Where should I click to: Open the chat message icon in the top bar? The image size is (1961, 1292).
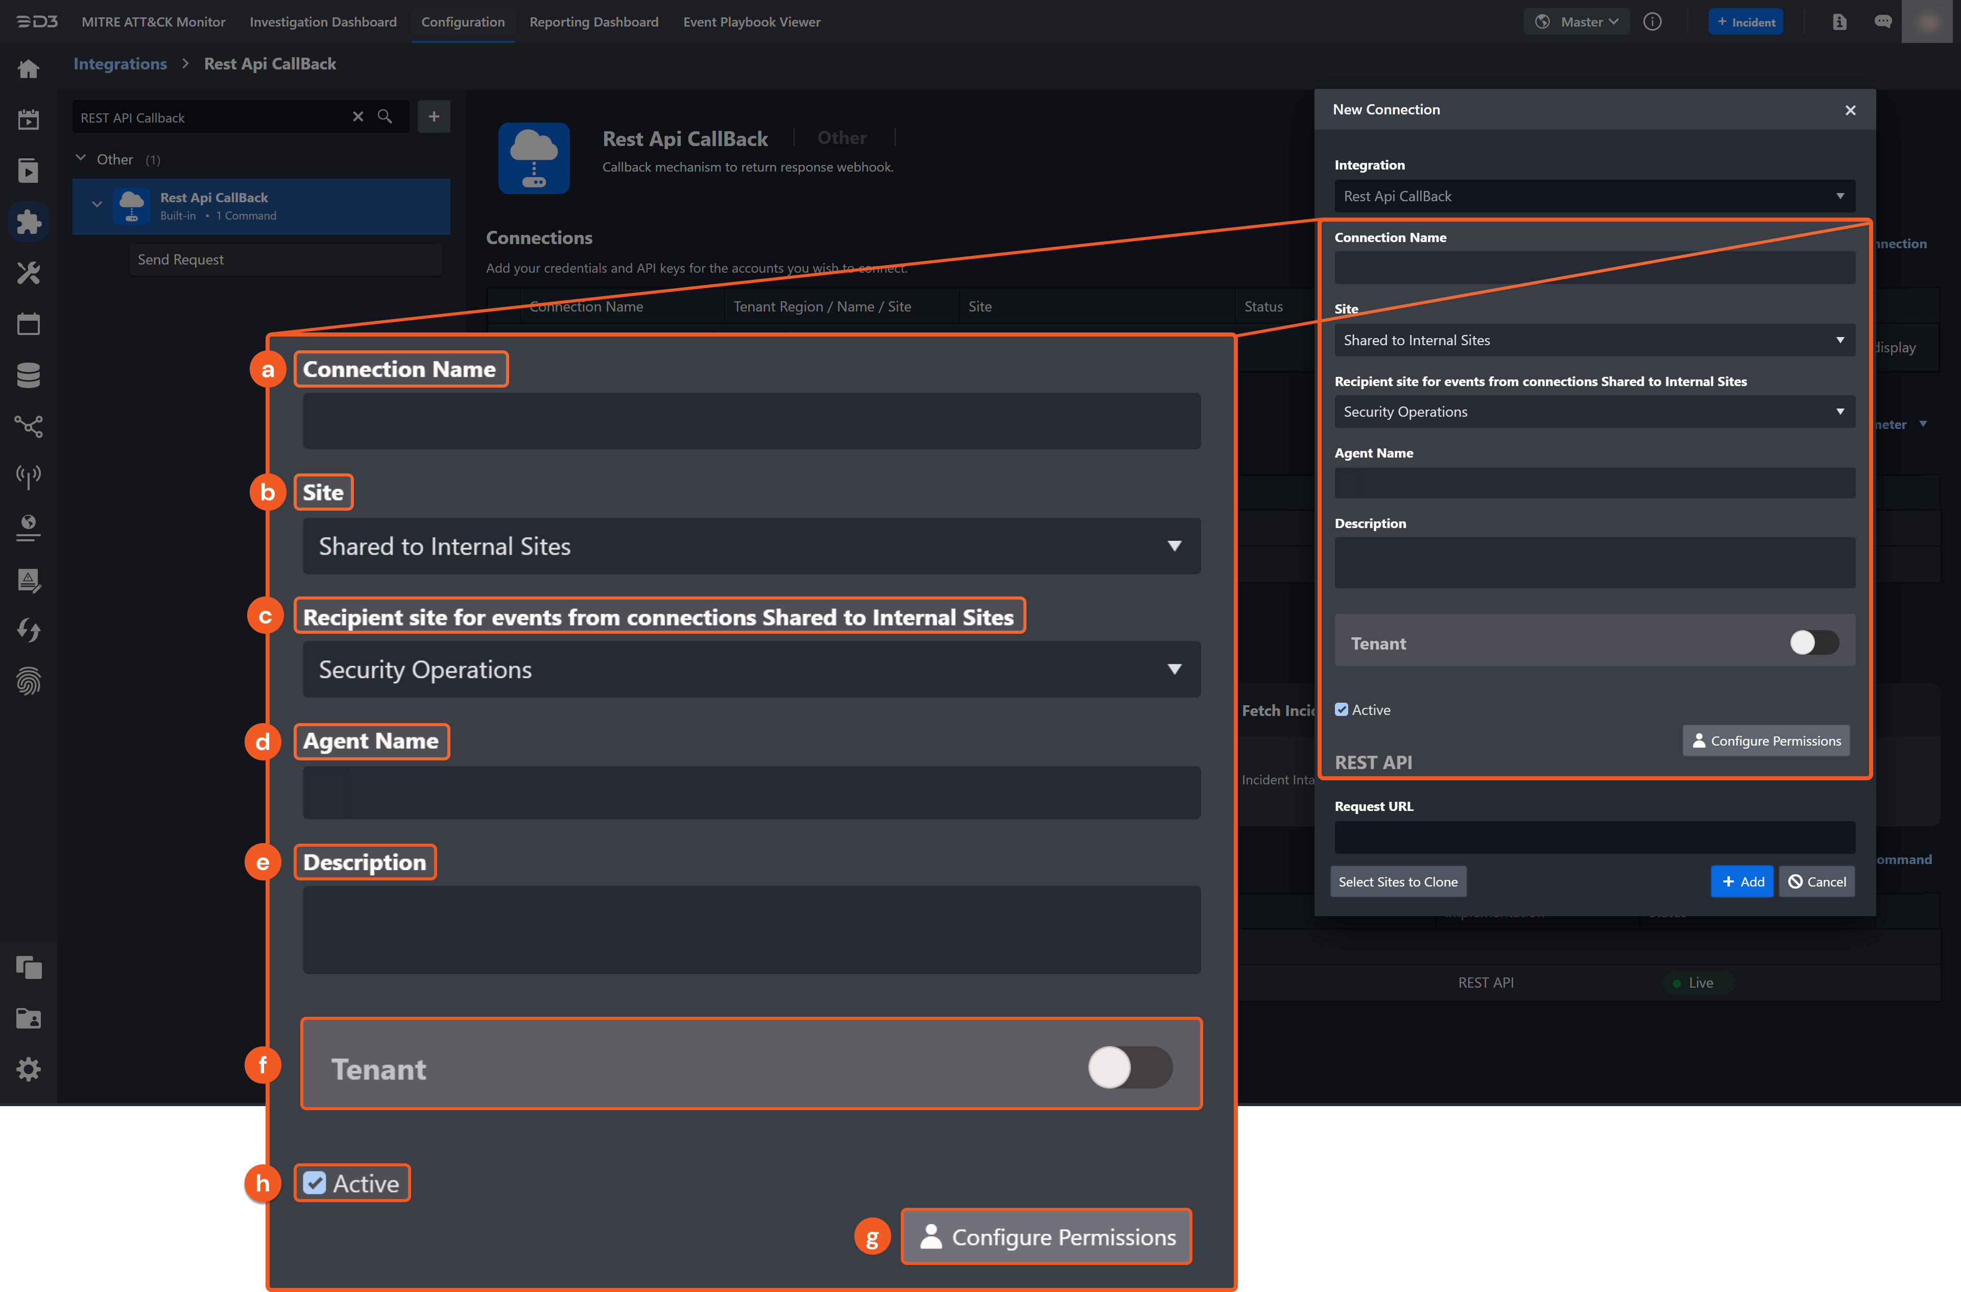point(1883,22)
